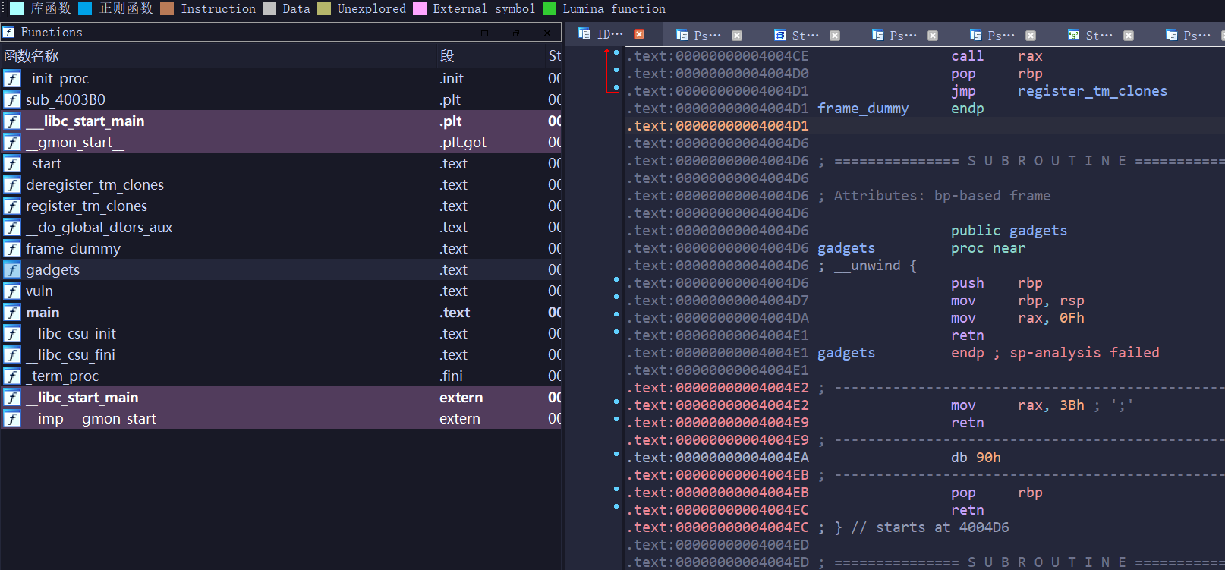Toggle breakpoint dot on db 90h line
Image resolution: width=1225 pixels, height=570 pixels.
pos(616,454)
